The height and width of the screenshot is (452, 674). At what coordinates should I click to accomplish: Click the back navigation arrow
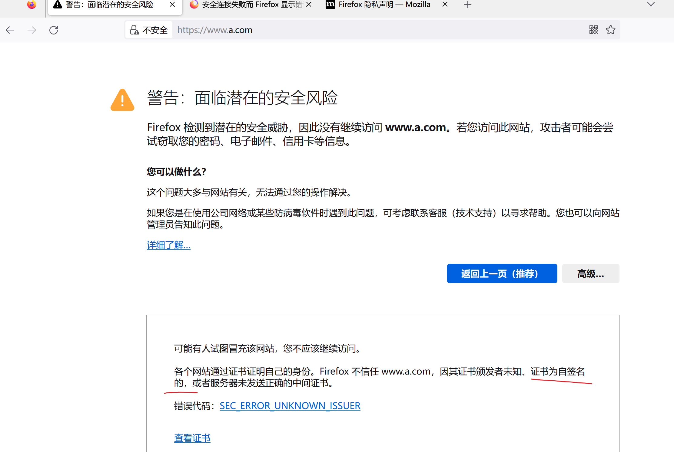click(x=10, y=30)
